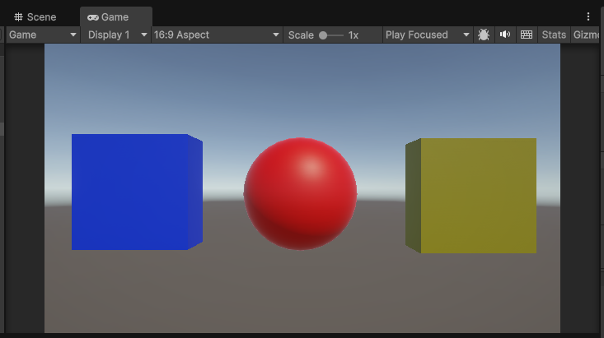Mute audio with the speaker icon
The image size is (604, 338).
click(x=505, y=35)
